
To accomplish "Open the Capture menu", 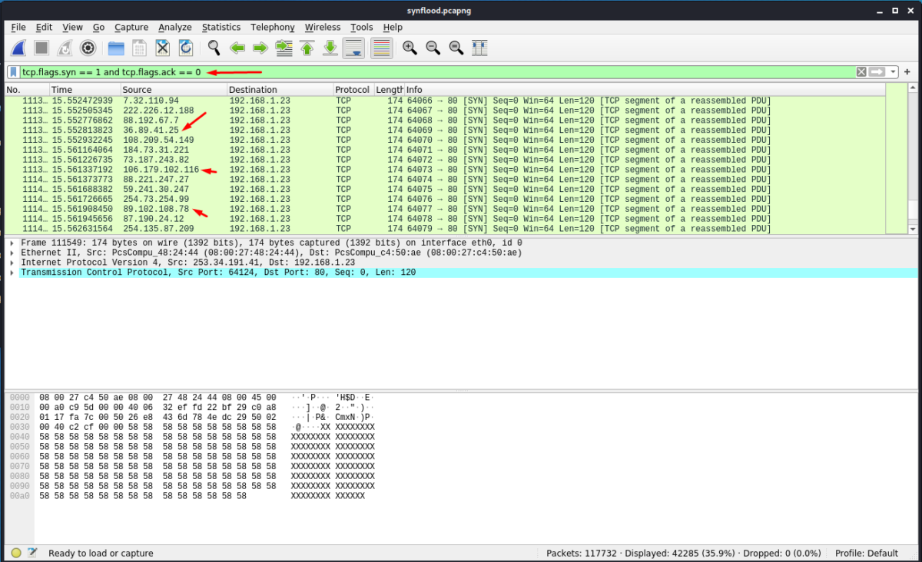I will (x=131, y=27).
